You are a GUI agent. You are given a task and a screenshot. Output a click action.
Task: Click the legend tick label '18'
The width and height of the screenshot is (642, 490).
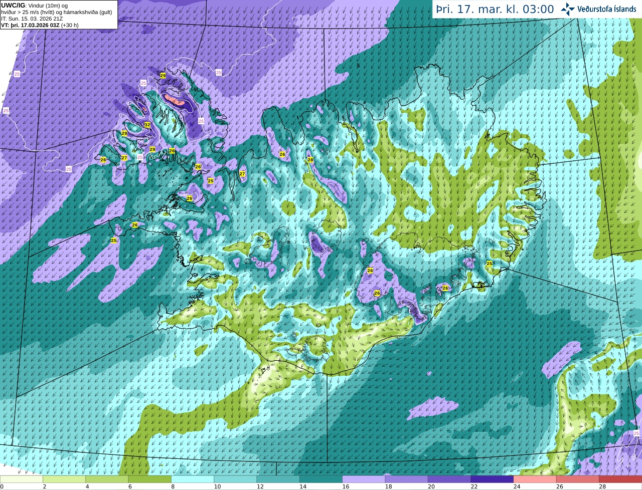pyautogui.click(x=388, y=486)
